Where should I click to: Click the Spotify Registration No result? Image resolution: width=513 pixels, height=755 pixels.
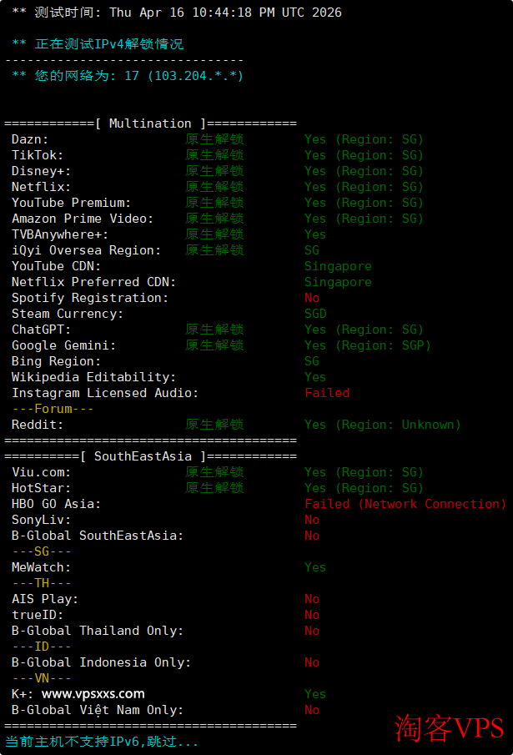tap(312, 298)
